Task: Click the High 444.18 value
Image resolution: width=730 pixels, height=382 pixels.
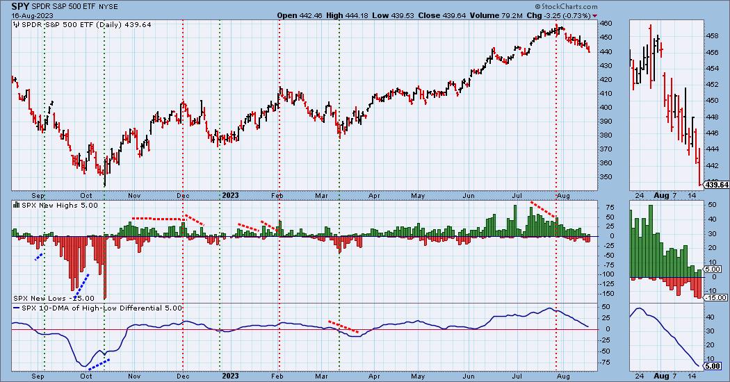Action: [346, 15]
